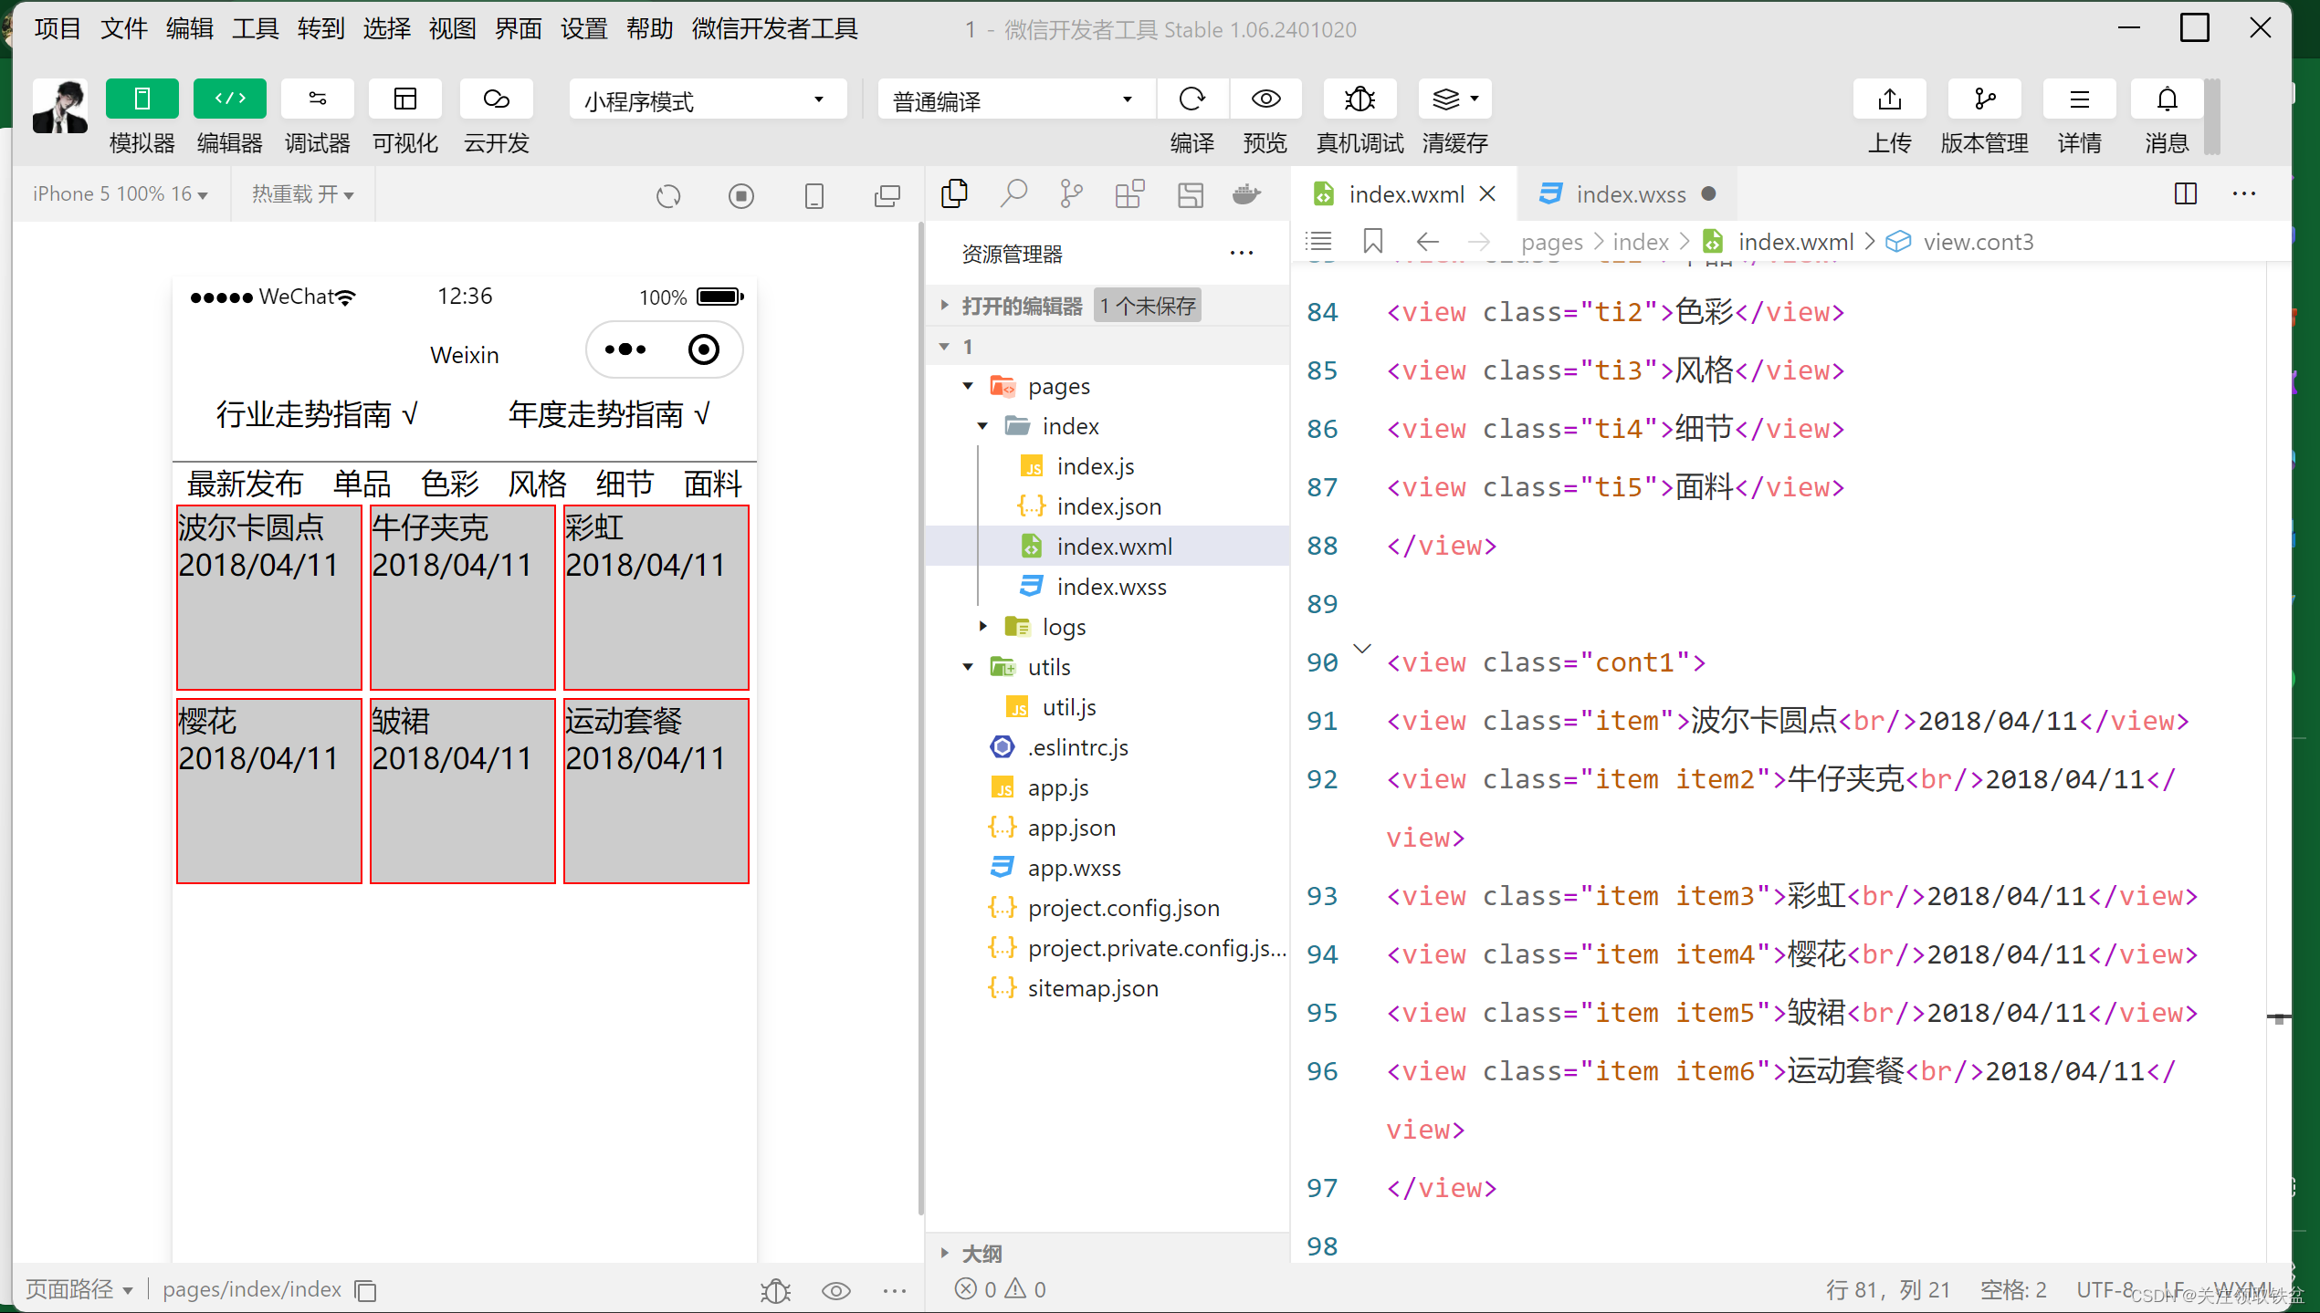2320x1313 pixels.
Task: Open the 帮助 menu
Action: click(649, 29)
